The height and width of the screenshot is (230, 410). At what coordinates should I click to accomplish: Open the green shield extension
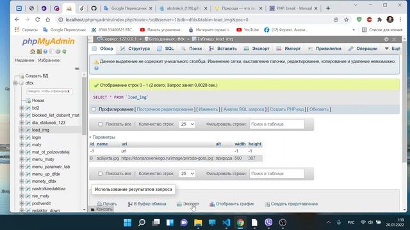click(x=359, y=20)
